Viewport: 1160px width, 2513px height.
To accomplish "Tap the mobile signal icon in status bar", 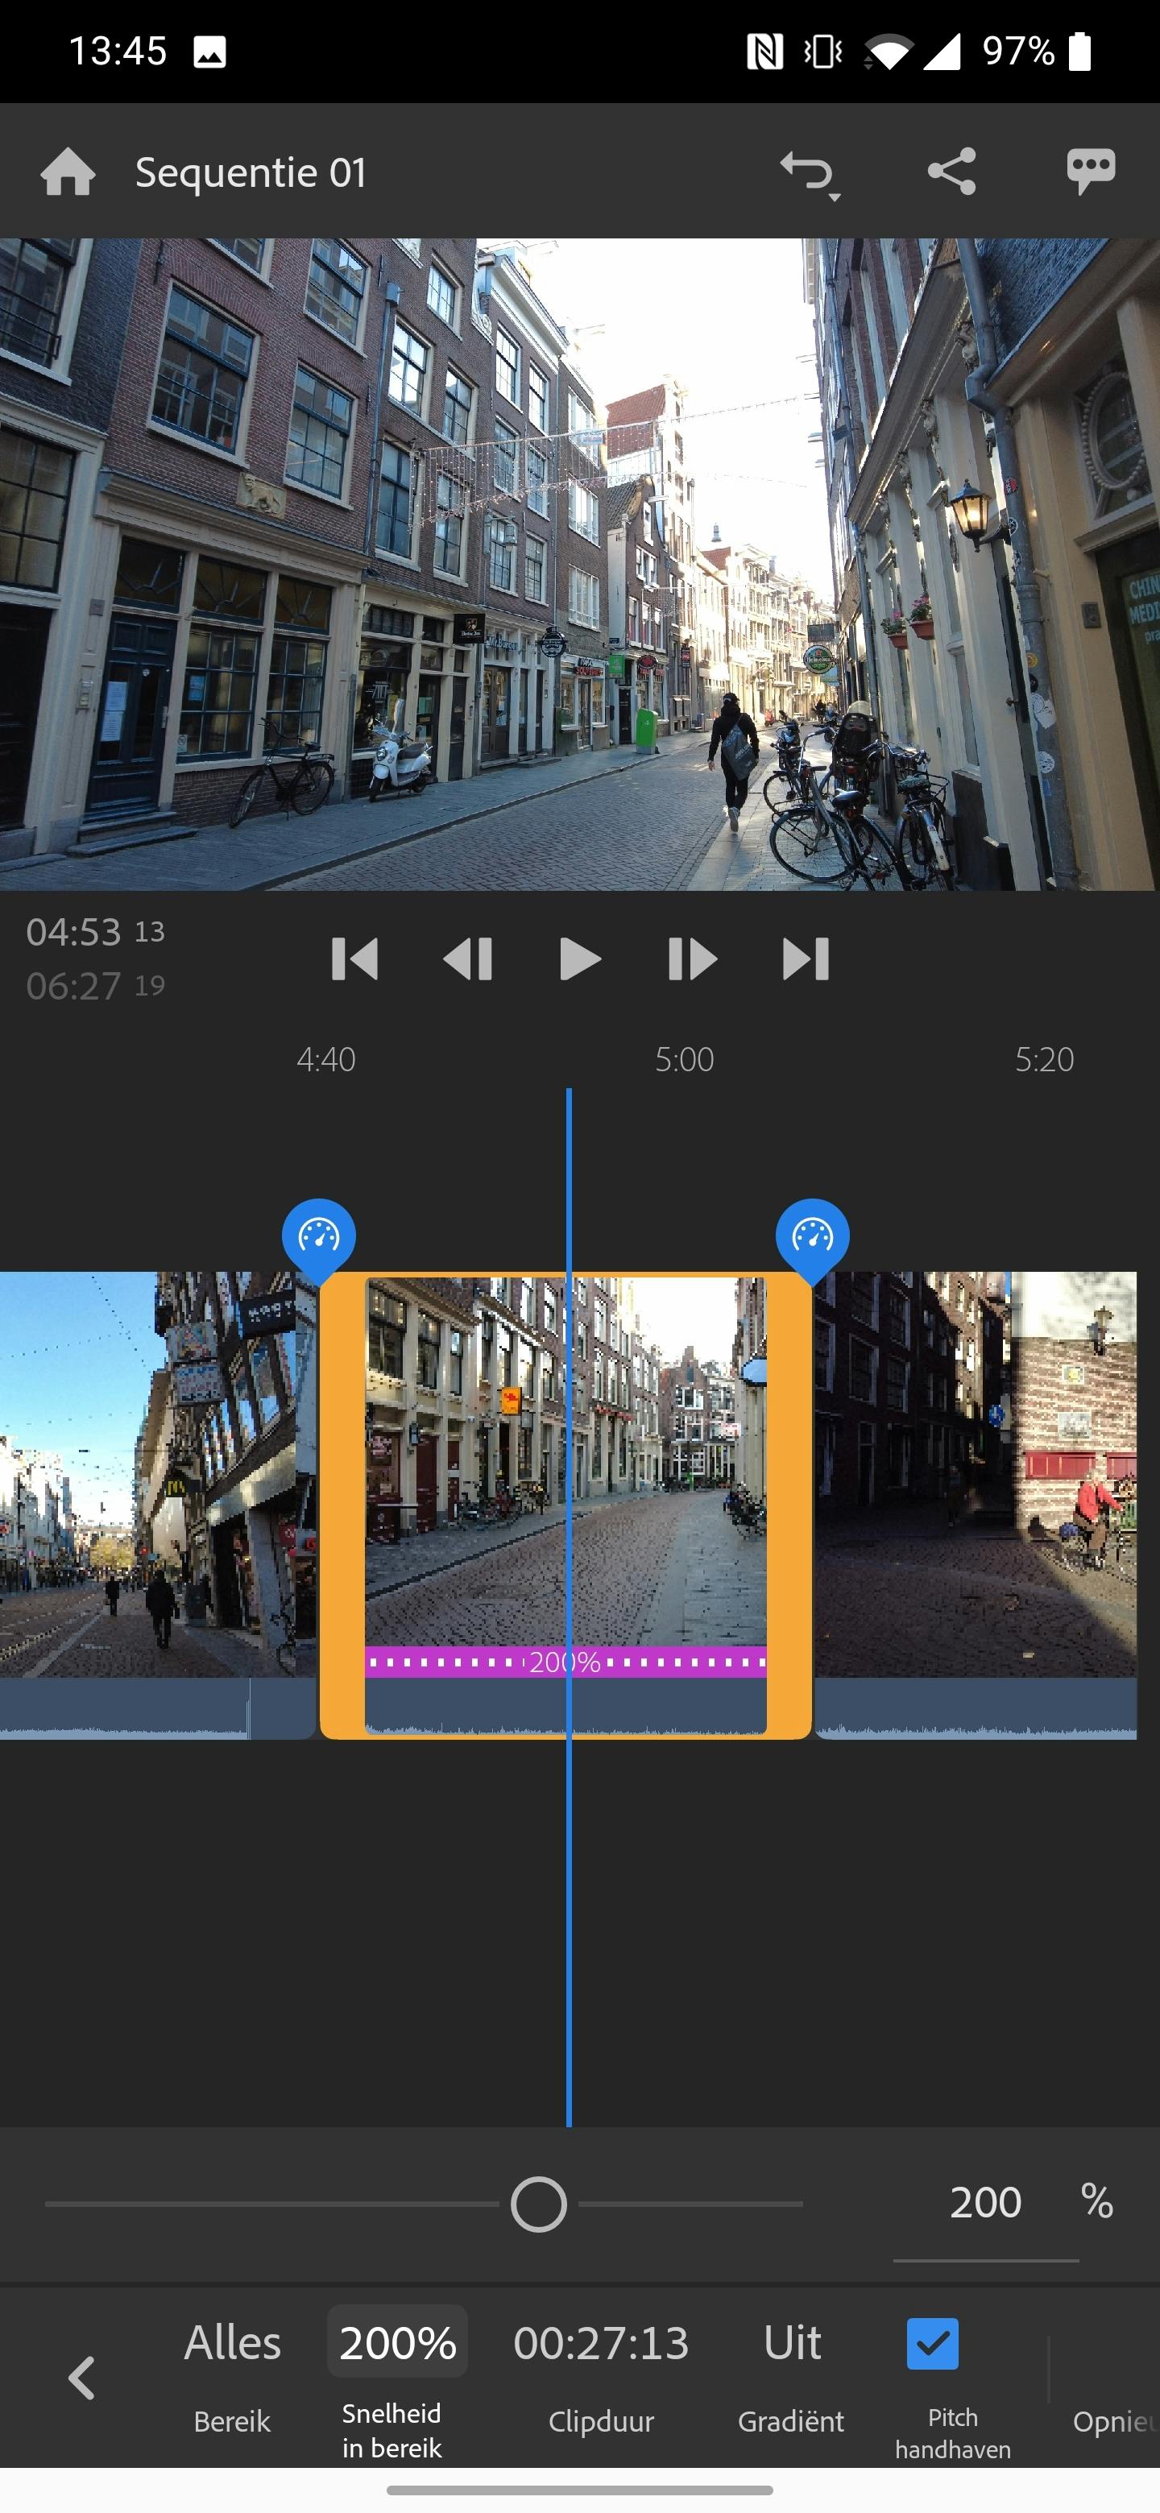I will 942,52.
